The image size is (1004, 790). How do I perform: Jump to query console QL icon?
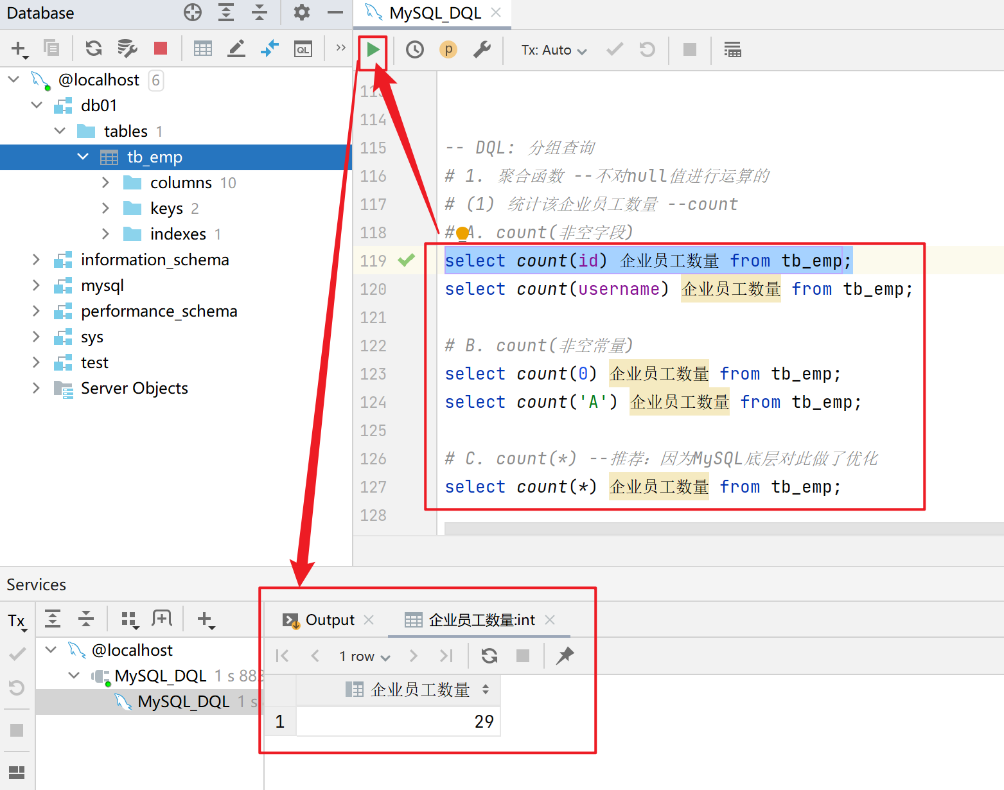[x=303, y=48]
